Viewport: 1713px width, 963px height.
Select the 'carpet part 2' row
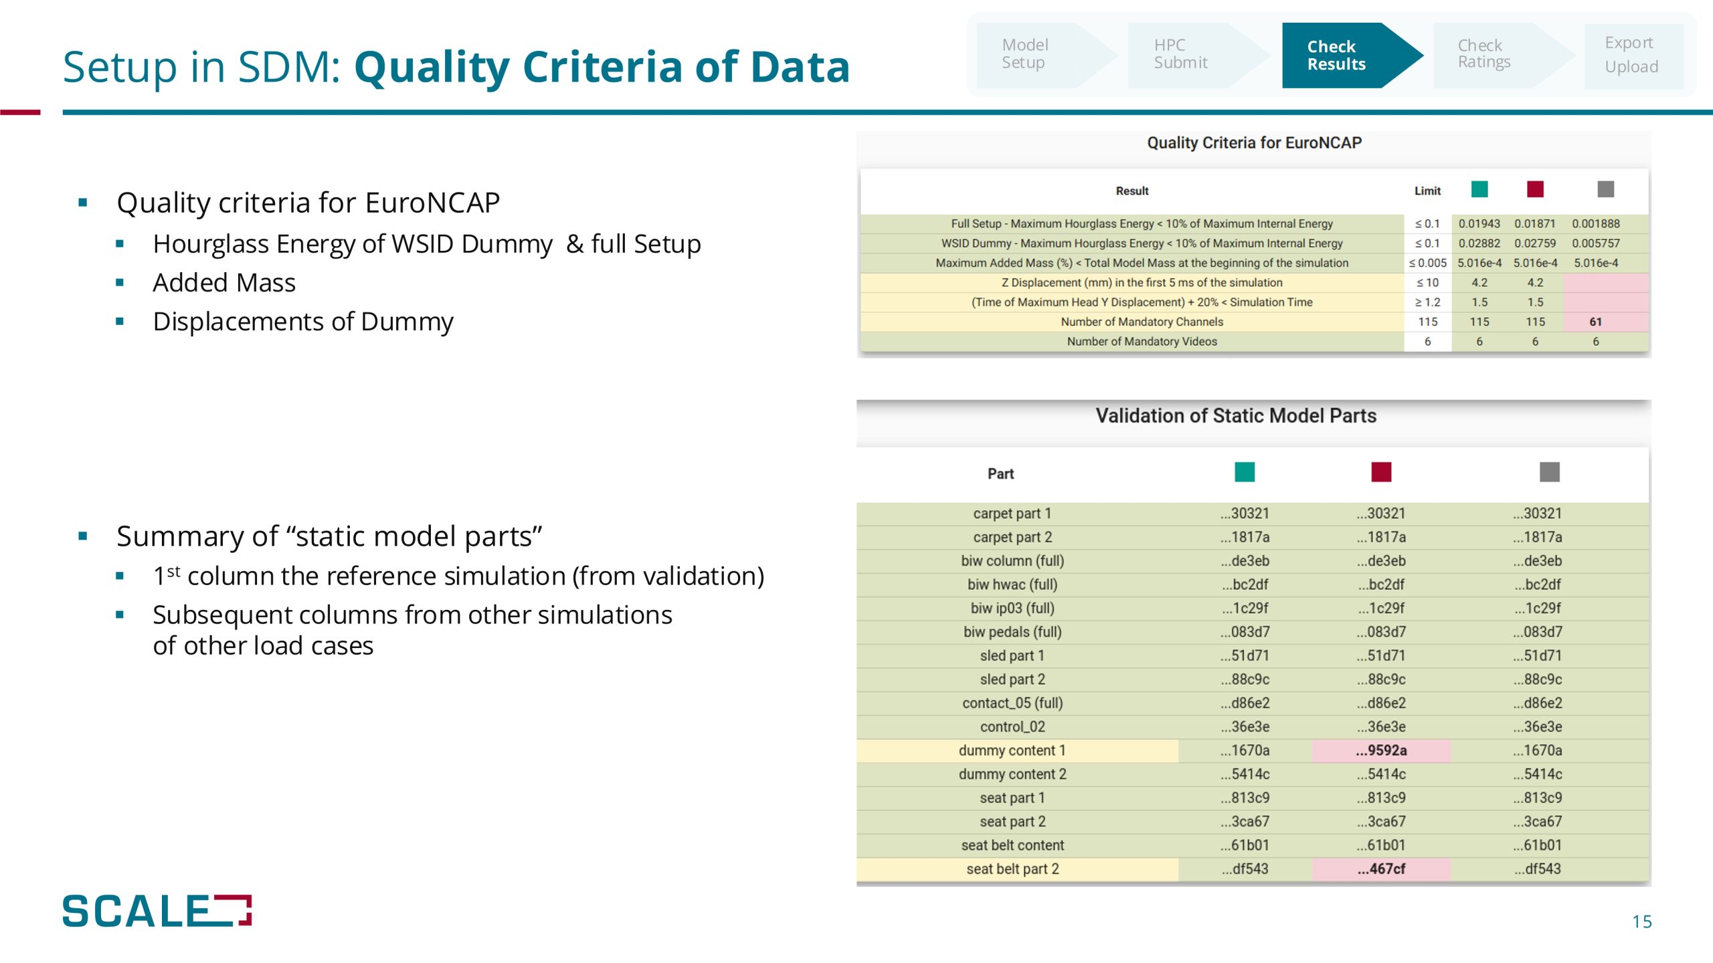pyautogui.click(x=1253, y=537)
